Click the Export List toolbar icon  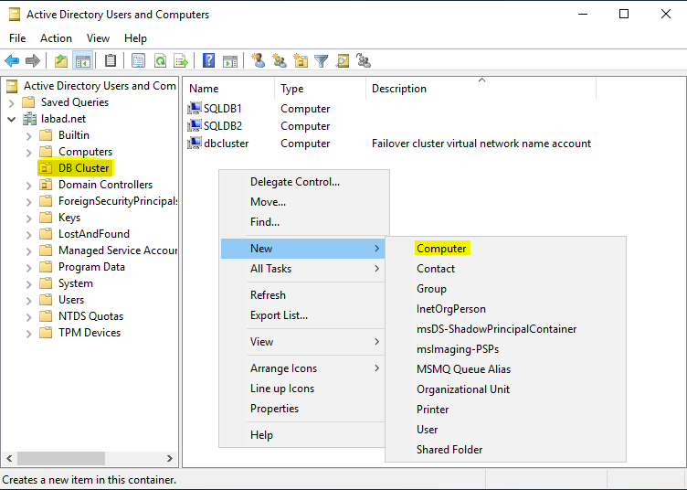pos(181,60)
